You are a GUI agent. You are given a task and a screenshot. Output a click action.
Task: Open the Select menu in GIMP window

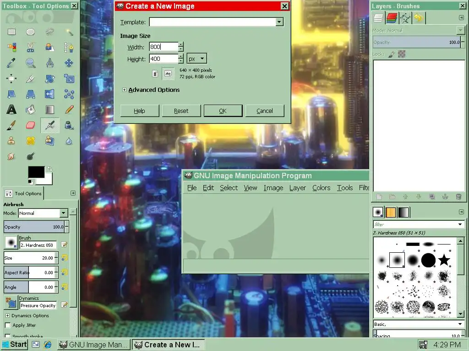tap(229, 188)
